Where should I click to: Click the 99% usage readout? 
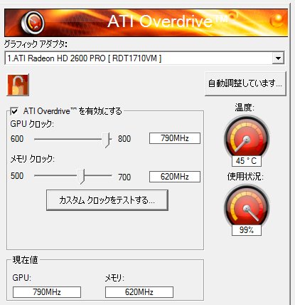(247, 230)
